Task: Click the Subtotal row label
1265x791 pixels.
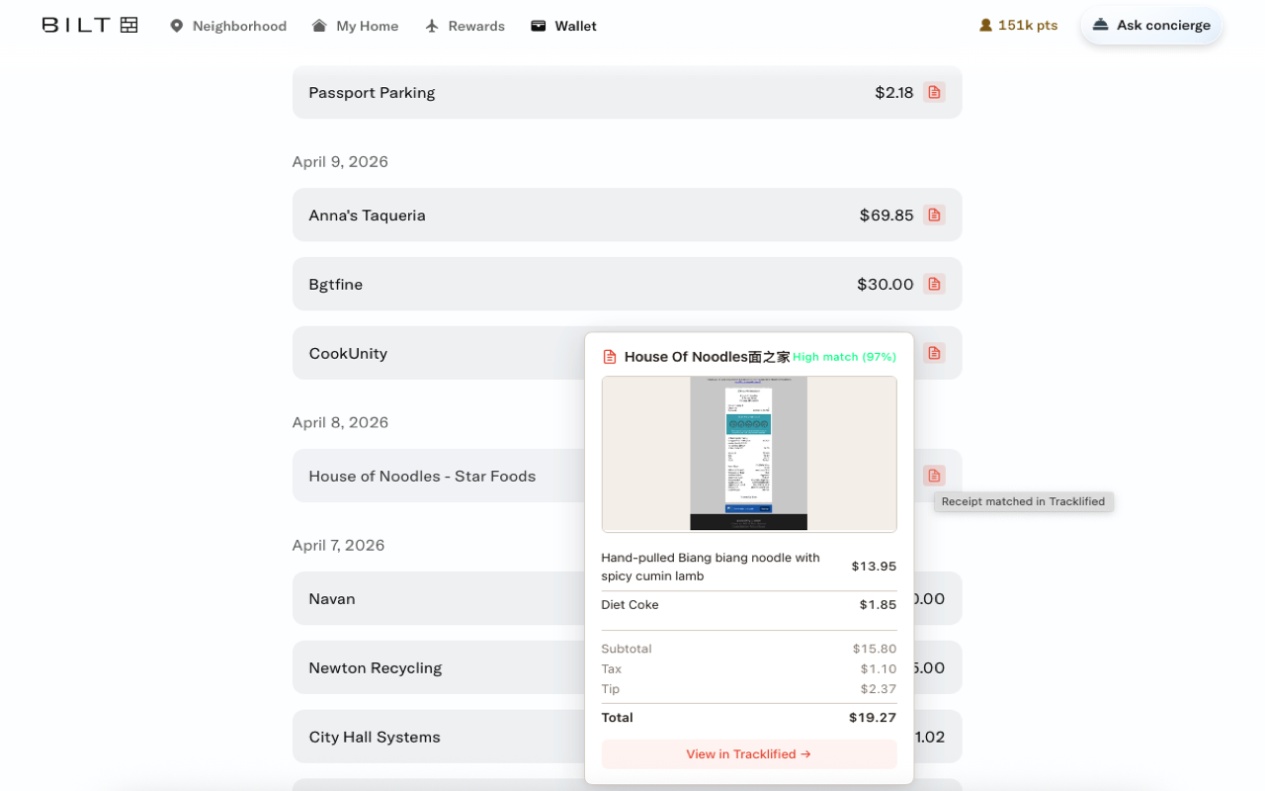Action: [627, 649]
